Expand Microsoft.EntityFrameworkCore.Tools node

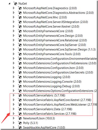pos(14,54)
